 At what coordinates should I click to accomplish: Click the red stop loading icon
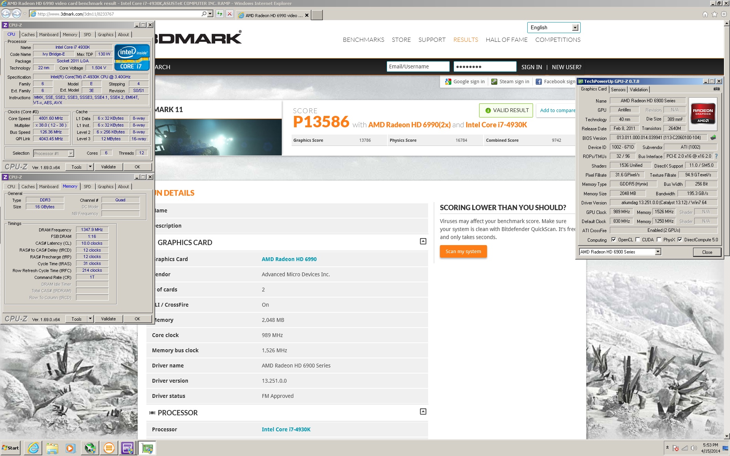coord(230,14)
